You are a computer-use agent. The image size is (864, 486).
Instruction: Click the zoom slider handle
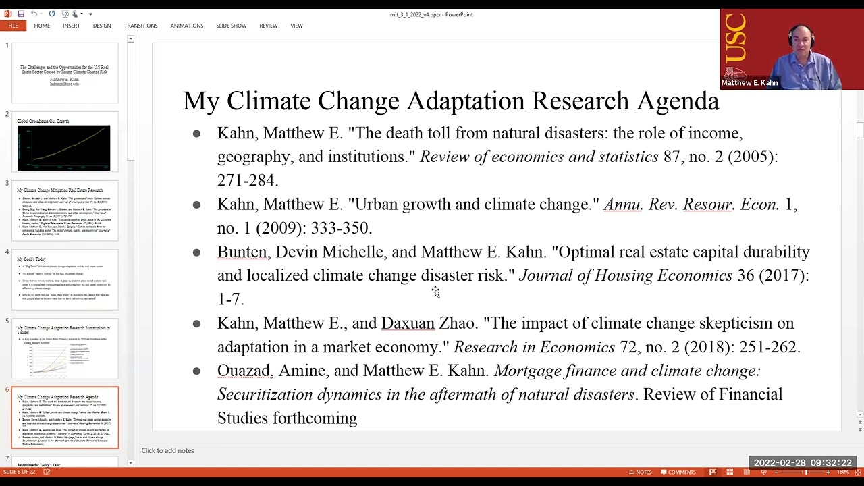[x=806, y=473]
